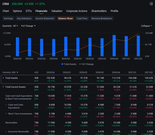The width and height of the screenshot is (155, 135).
Task: Select the Total Assets row label
Action: [12, 78]
